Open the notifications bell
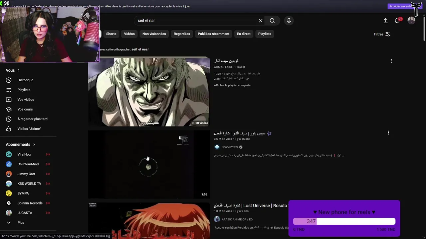Image resolution: width=426 pixels, height=239 pixels. (x=397, y=21)
